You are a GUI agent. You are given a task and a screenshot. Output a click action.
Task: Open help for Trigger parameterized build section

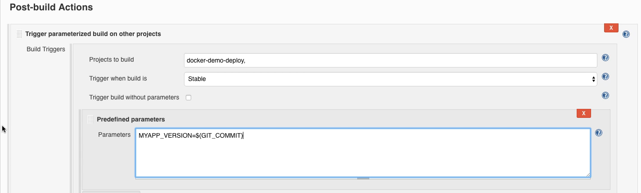coord(626,34)
